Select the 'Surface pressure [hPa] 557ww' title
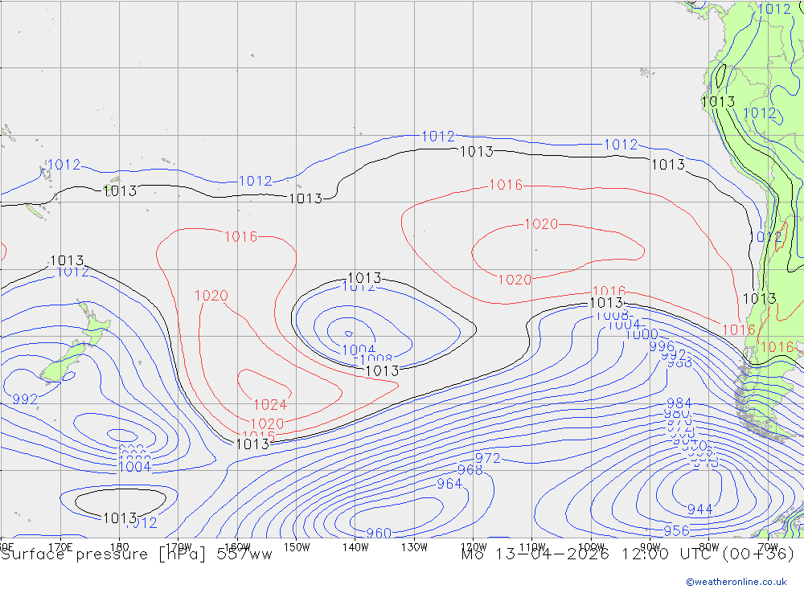The width and height of the screenshot is (804, 589). pos(137,554)
